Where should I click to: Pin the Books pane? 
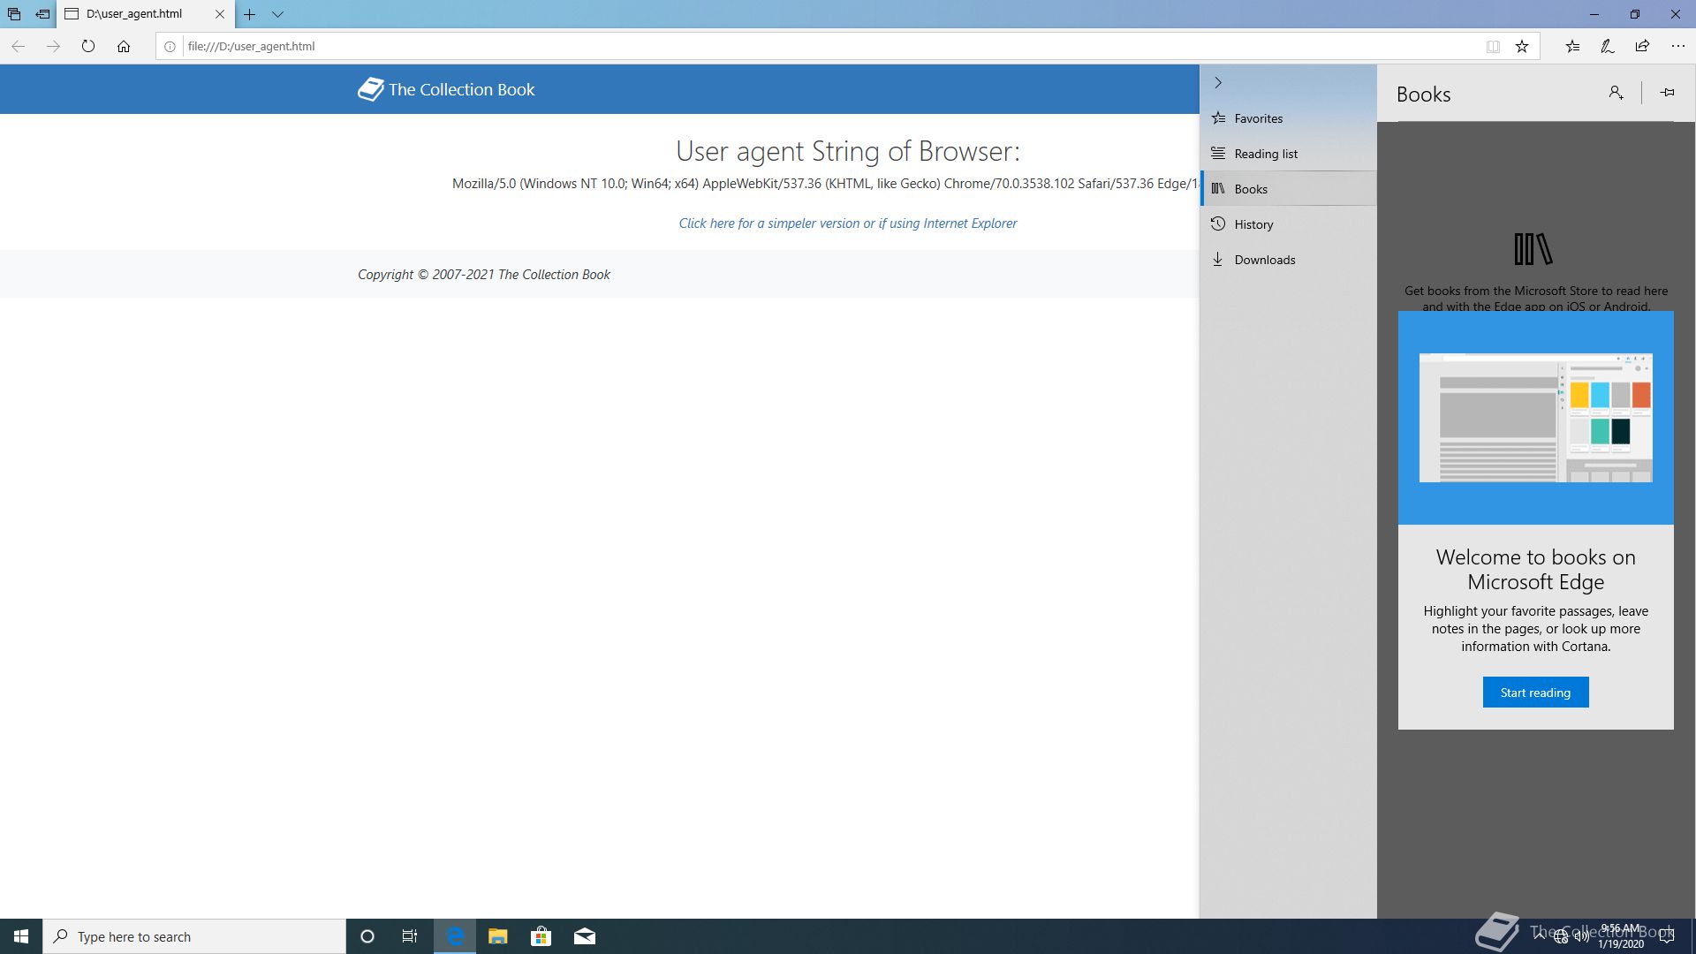pos(1667,93)
